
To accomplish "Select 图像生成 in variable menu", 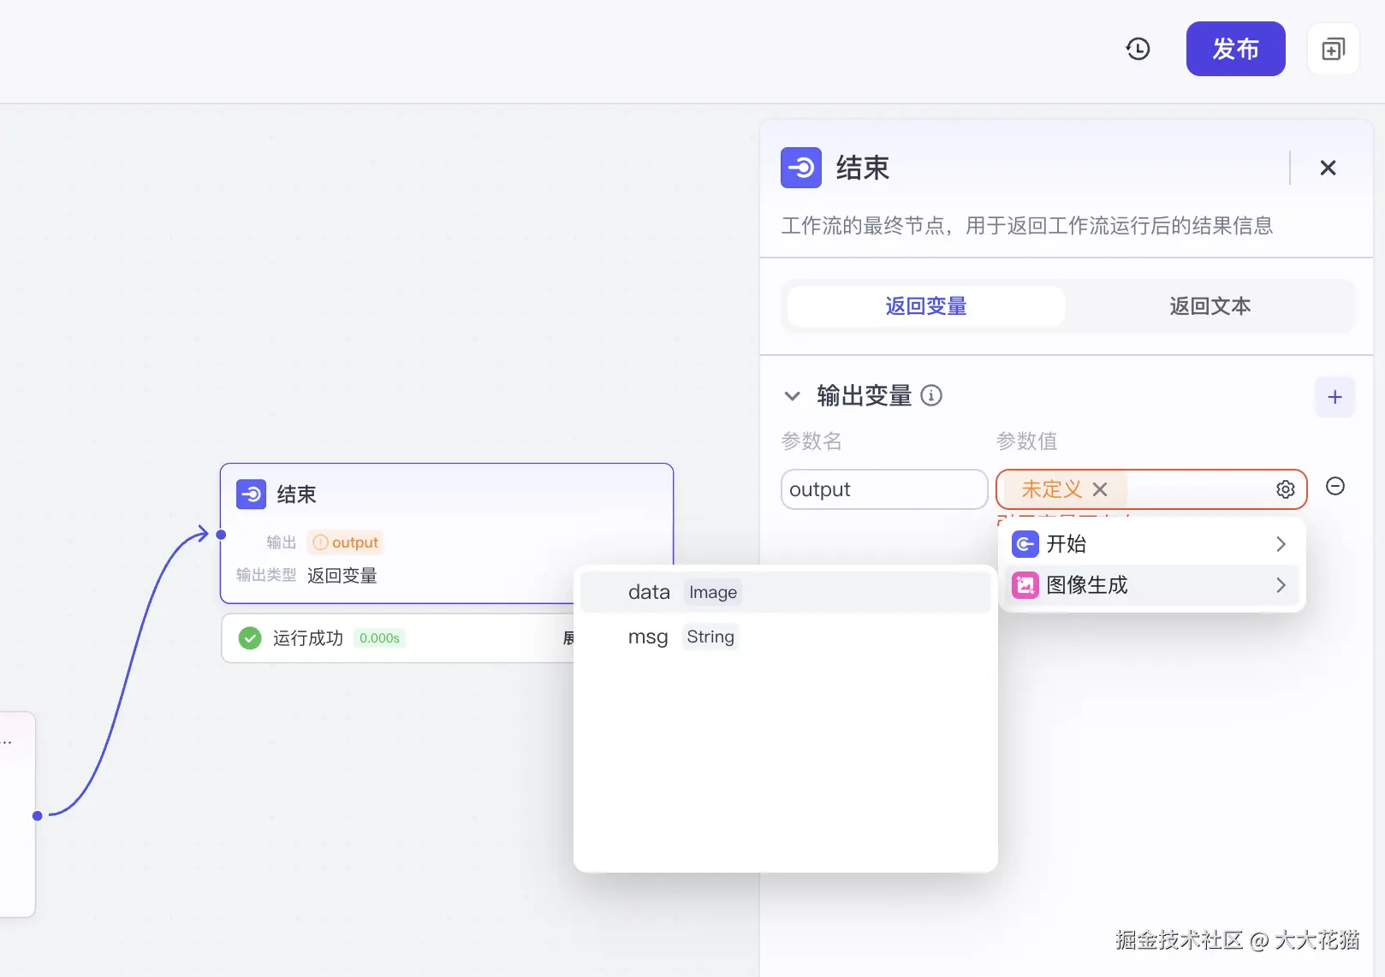I will point(1150,585).
